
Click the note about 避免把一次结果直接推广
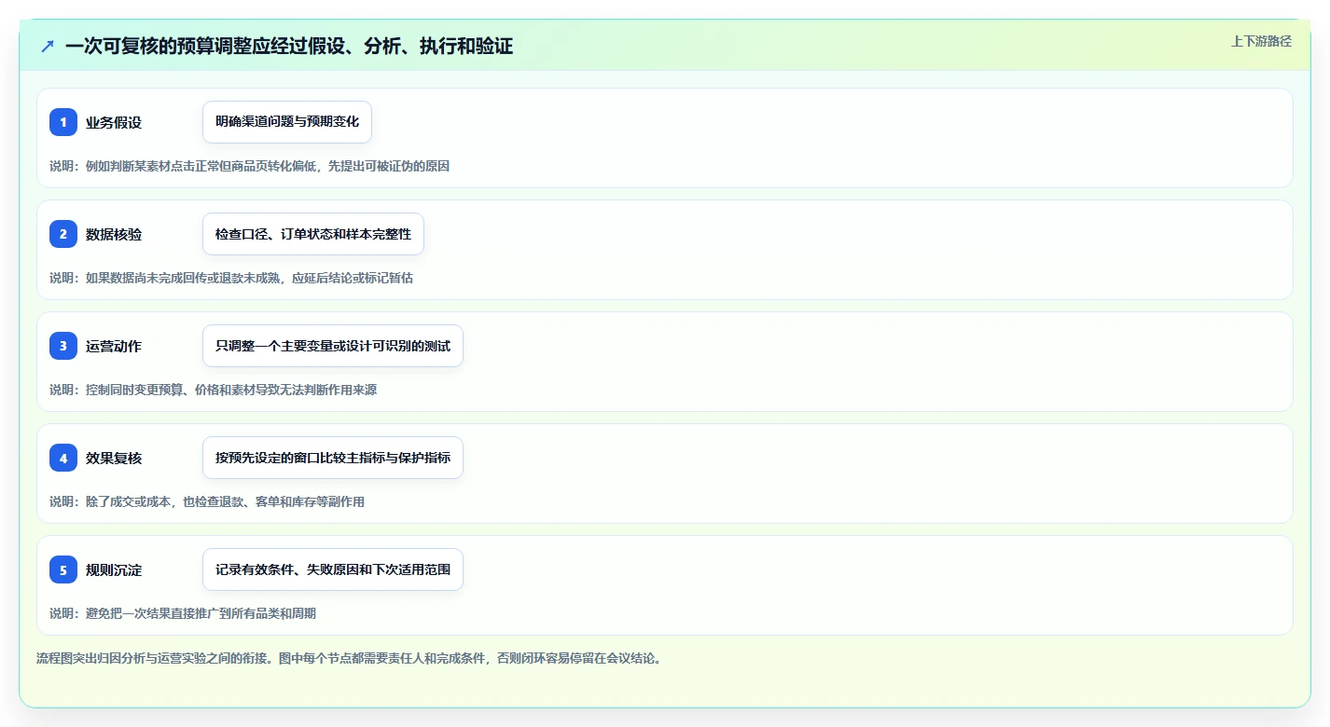[183, 613]
